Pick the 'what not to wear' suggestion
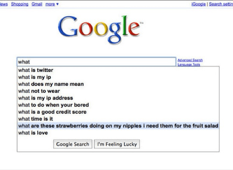The width and height of the screenshot is (233, 170). pyautogui.click(x=118, y=91)
